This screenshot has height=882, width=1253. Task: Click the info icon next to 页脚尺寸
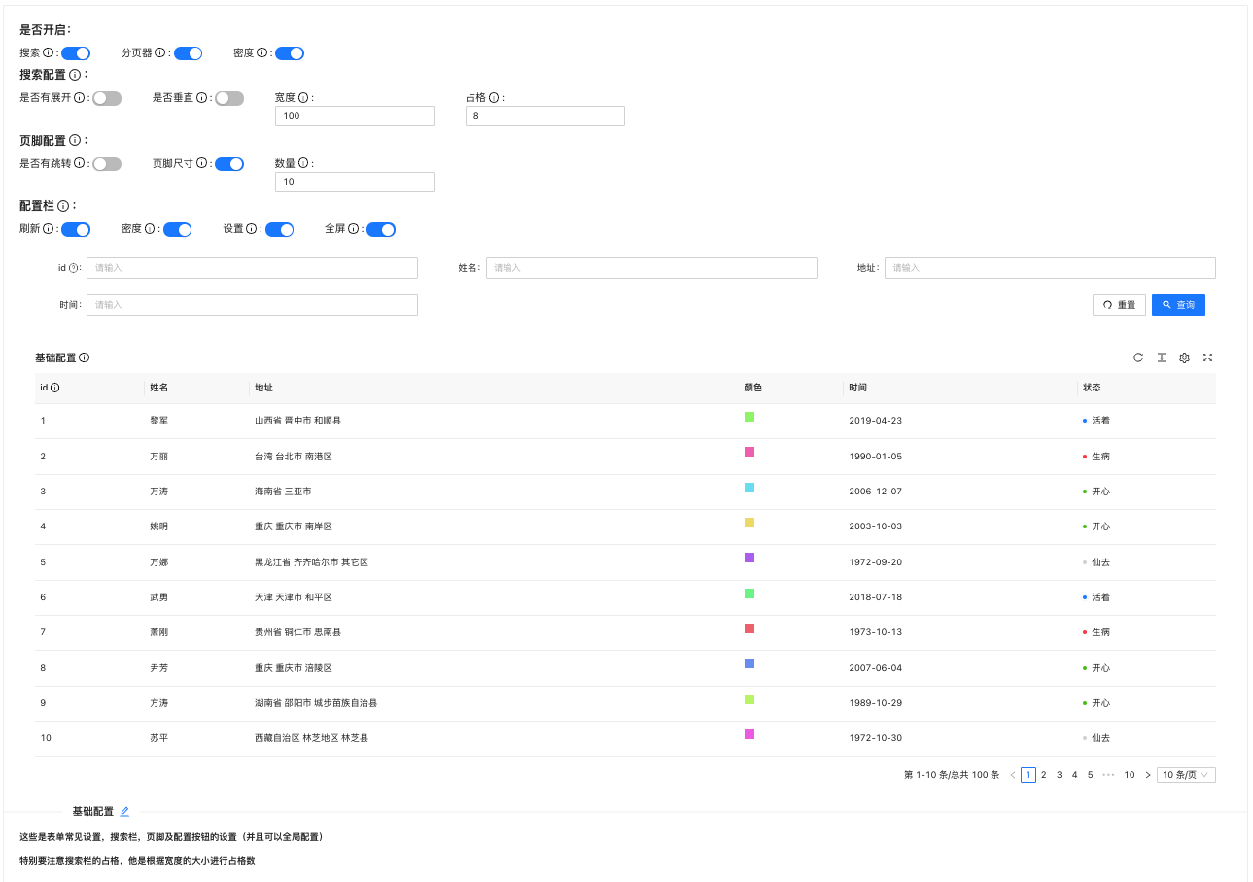(201, 163)
